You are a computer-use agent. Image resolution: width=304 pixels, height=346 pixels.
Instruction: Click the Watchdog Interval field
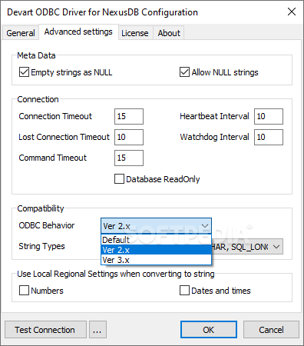[269, 137]
